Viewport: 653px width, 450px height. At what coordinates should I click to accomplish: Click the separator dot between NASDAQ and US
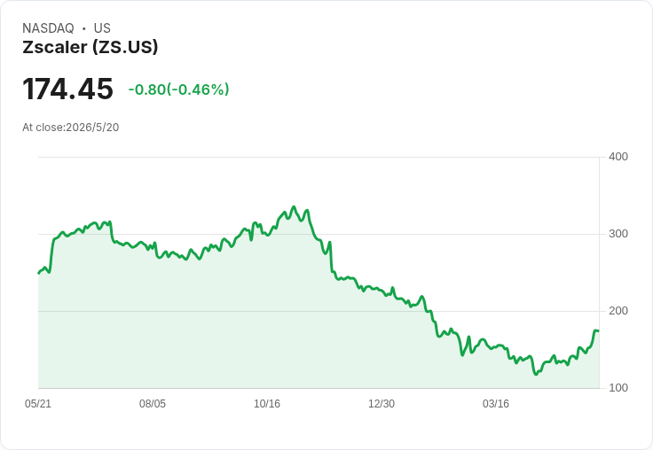click(x=83, y=28)
